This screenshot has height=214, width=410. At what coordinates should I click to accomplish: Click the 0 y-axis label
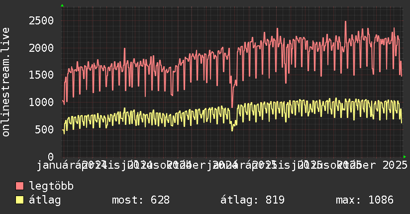51,157
